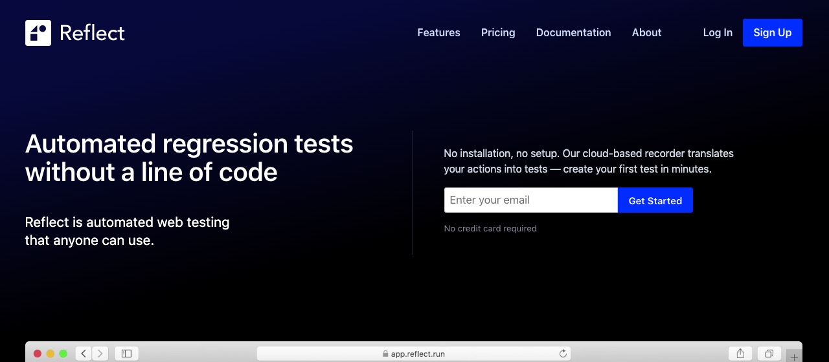
Task: Click the Share icon in Safari toolbar
Action: [x=740, y=354]
